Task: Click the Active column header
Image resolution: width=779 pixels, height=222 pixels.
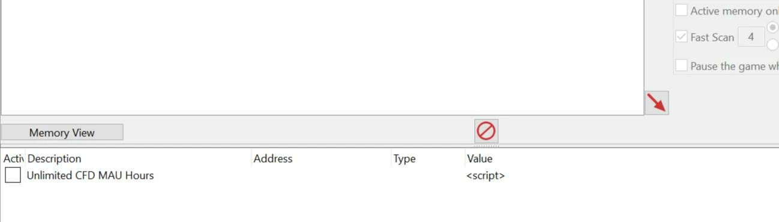Action: [x=13, y=158]
